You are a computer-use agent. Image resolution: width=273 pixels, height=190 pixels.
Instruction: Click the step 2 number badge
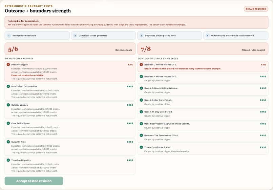[75, 36]
